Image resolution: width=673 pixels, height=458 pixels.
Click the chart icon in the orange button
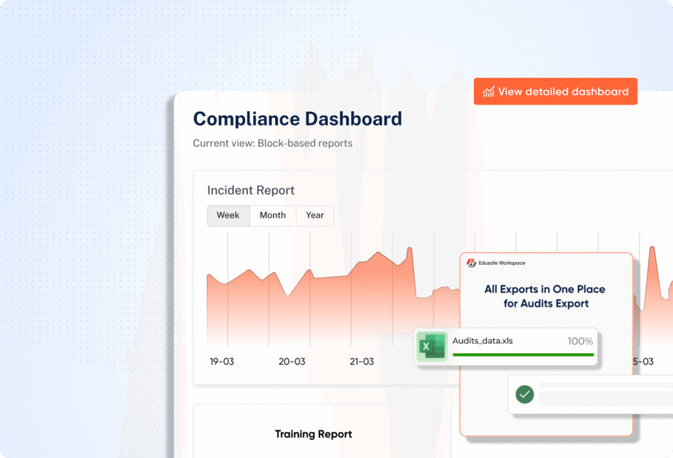[488, 92]
